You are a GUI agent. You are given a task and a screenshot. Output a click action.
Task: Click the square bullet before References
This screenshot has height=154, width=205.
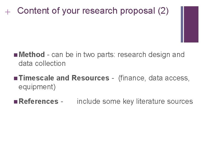[15, 102]
